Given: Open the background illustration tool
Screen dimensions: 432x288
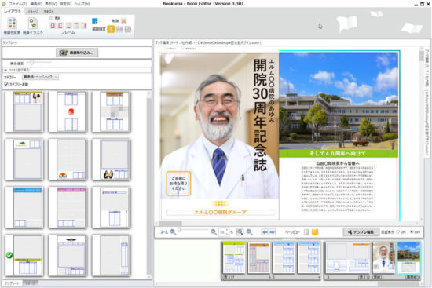Looking at the screenshot, I should pos(33,26).
